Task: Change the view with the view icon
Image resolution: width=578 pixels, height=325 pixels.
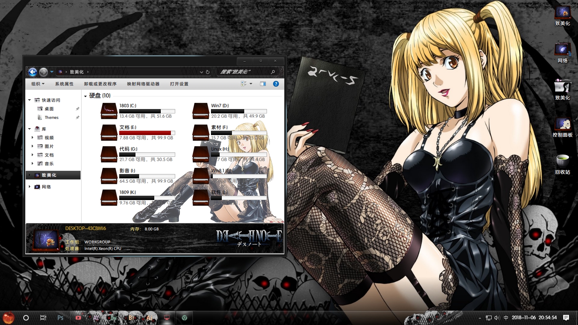Action: coord(244,84)
